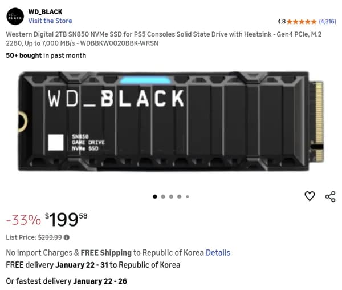Screen dimensions: 342x290
Task: Select the first active carousel dot
Action: pos(154,196)
